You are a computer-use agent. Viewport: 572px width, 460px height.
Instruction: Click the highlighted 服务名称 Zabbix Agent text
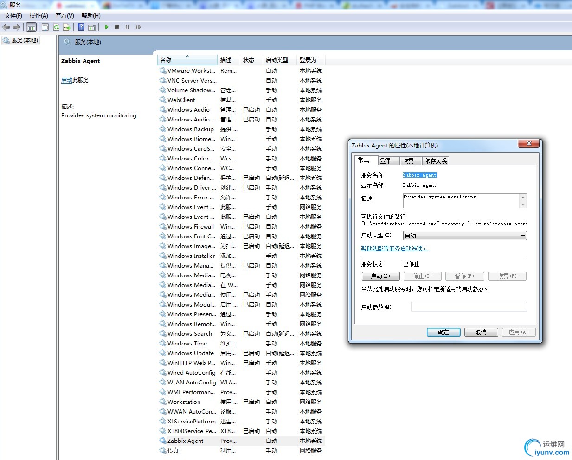[420, 175]
